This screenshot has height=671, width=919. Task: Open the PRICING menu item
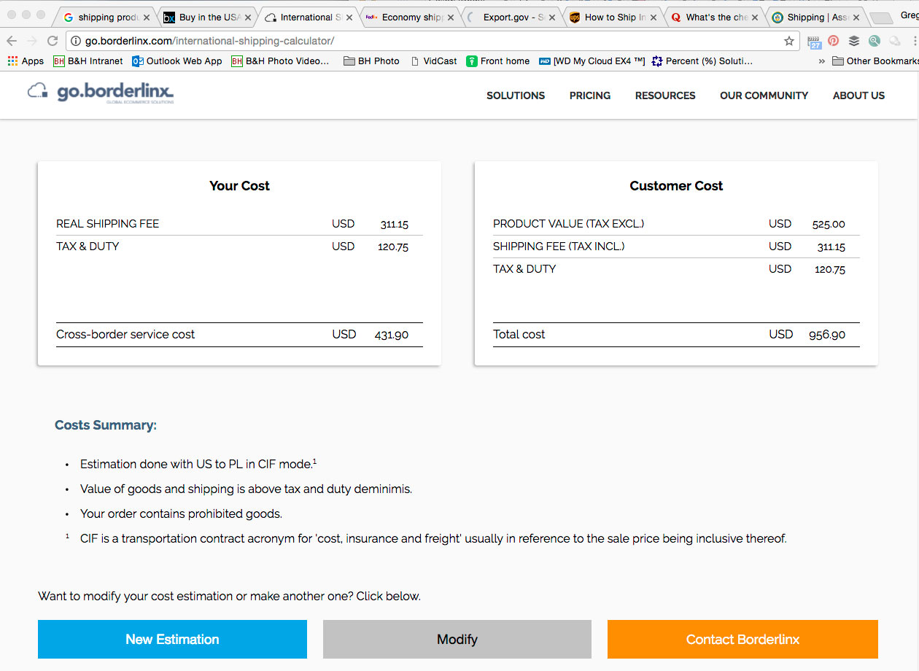point(590,96)
